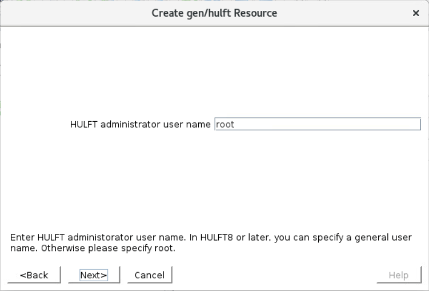Place the cursor after 'root' in the text box

[235, 124]
